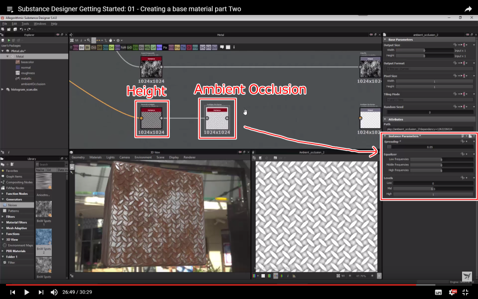The image size is (478, 299).
Task: Add a Blur node from graph toolbar
Action: coord(88,47)
